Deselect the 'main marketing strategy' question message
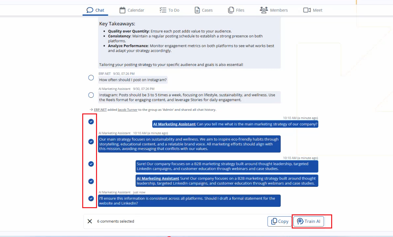The image size is (393, 237). [91, 122]
